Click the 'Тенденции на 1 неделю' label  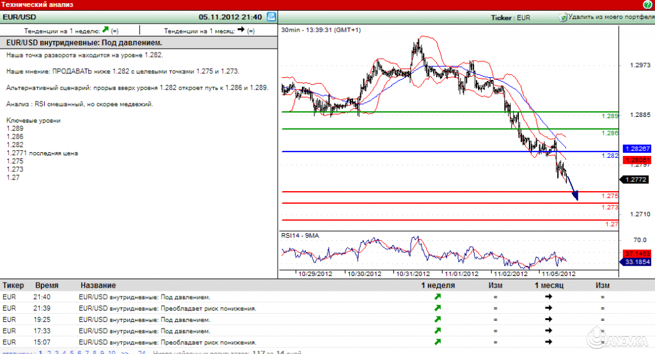(62, 31)
